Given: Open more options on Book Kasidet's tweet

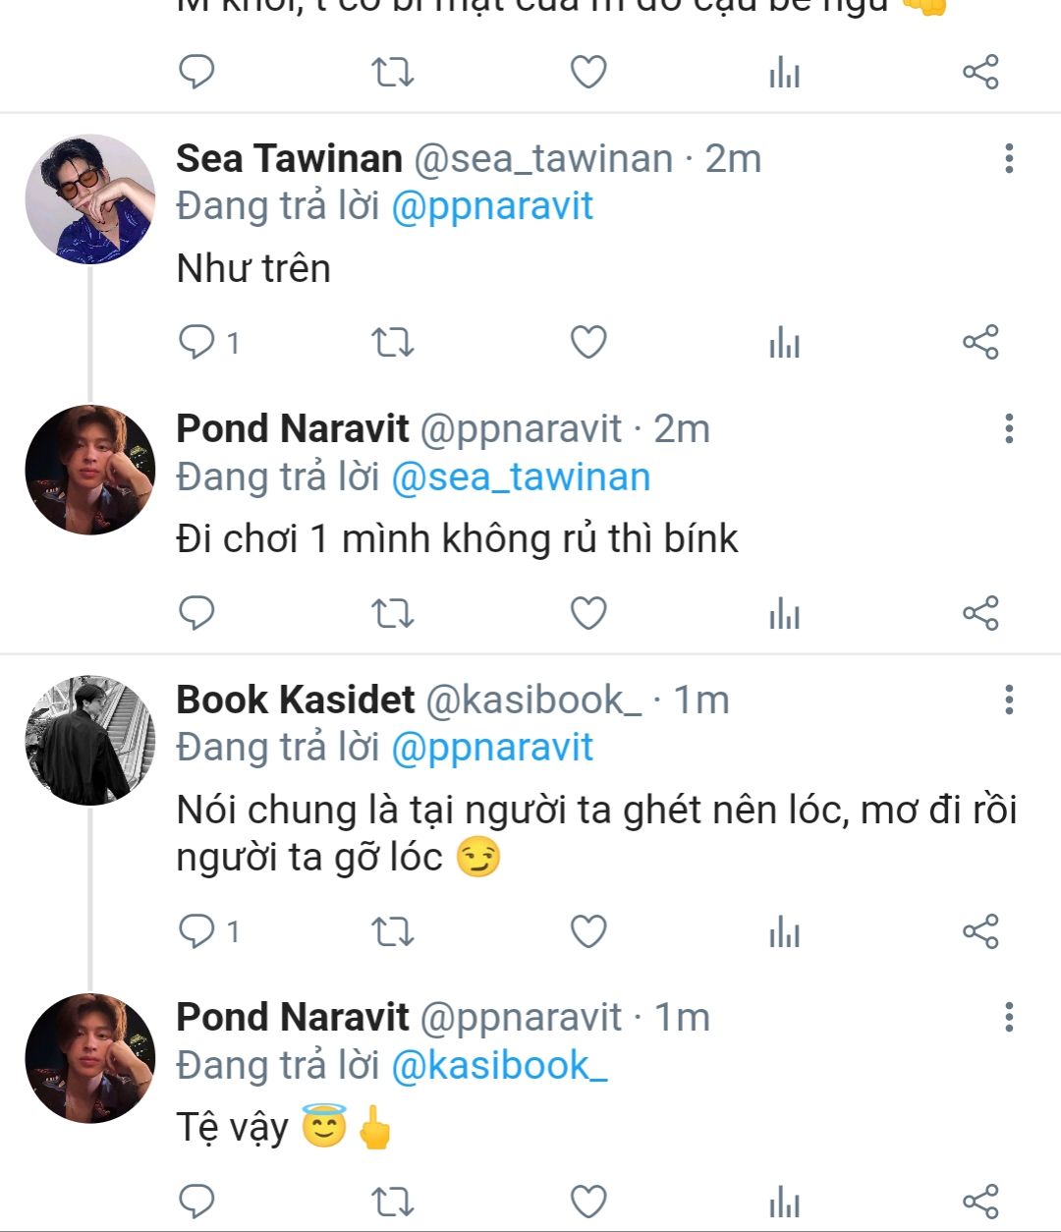Looking at the screenshot, I should 1009,700.
